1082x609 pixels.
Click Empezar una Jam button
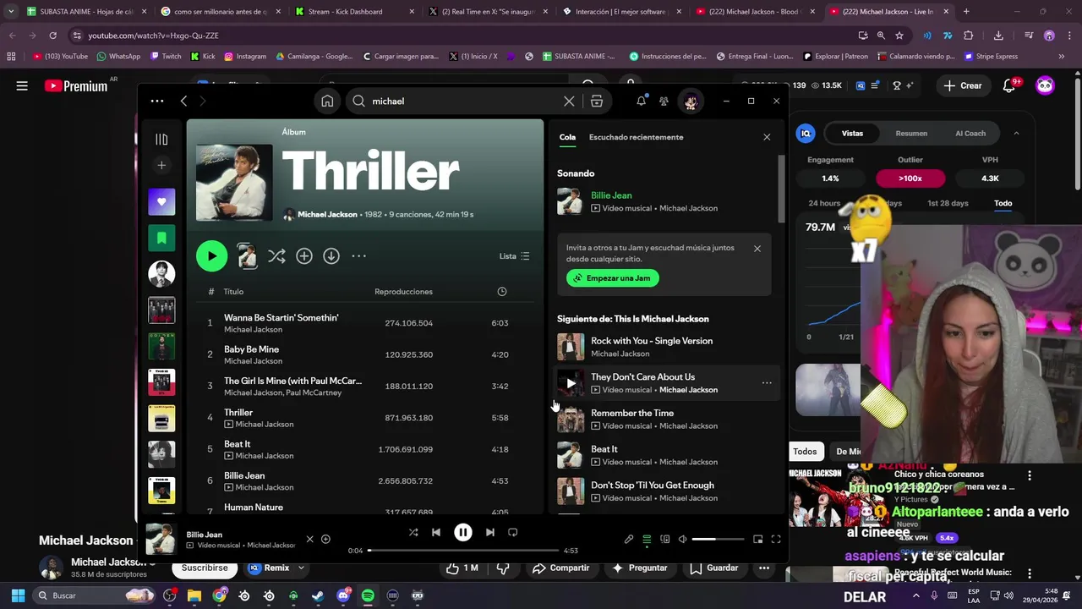[613, 278]
